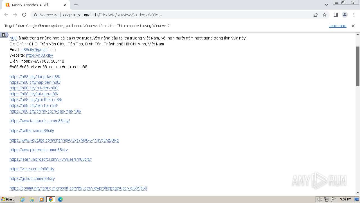Click the #n88 hashtags text line
Screen dimensions: 360x203
click(48, 67)
